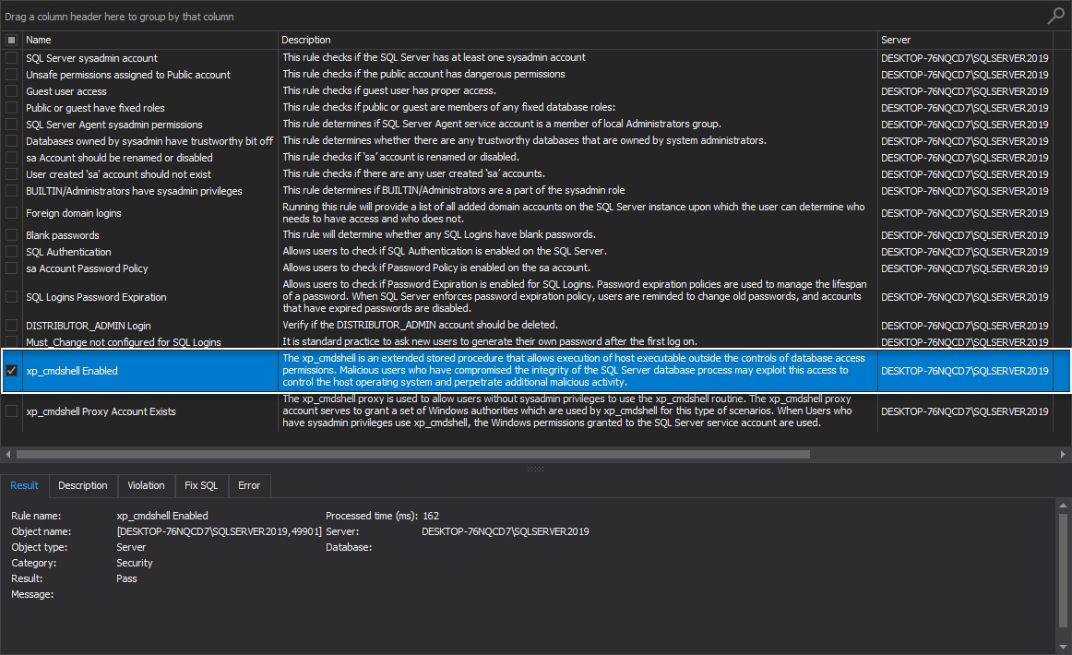Sort by the Name column header
This screenshot has width=1072, height=655.
click(x=148, y=40)
